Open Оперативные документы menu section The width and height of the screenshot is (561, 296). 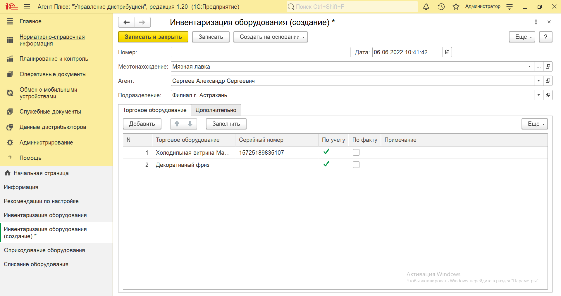[x=53, y=74]
